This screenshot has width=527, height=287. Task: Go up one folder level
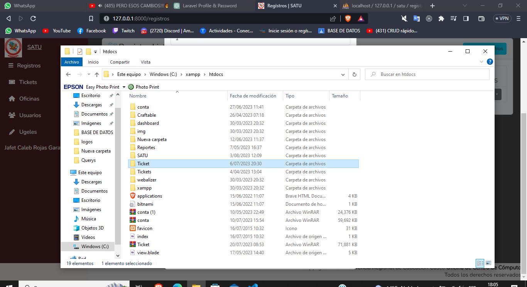click(97, 74)
